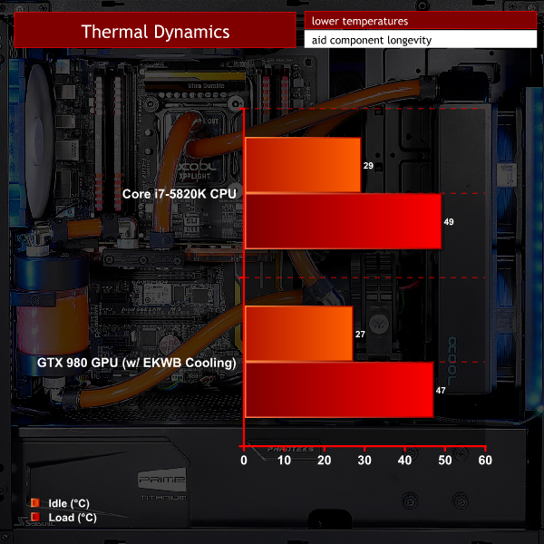Click the value label 29

click(x=368, y=166)
